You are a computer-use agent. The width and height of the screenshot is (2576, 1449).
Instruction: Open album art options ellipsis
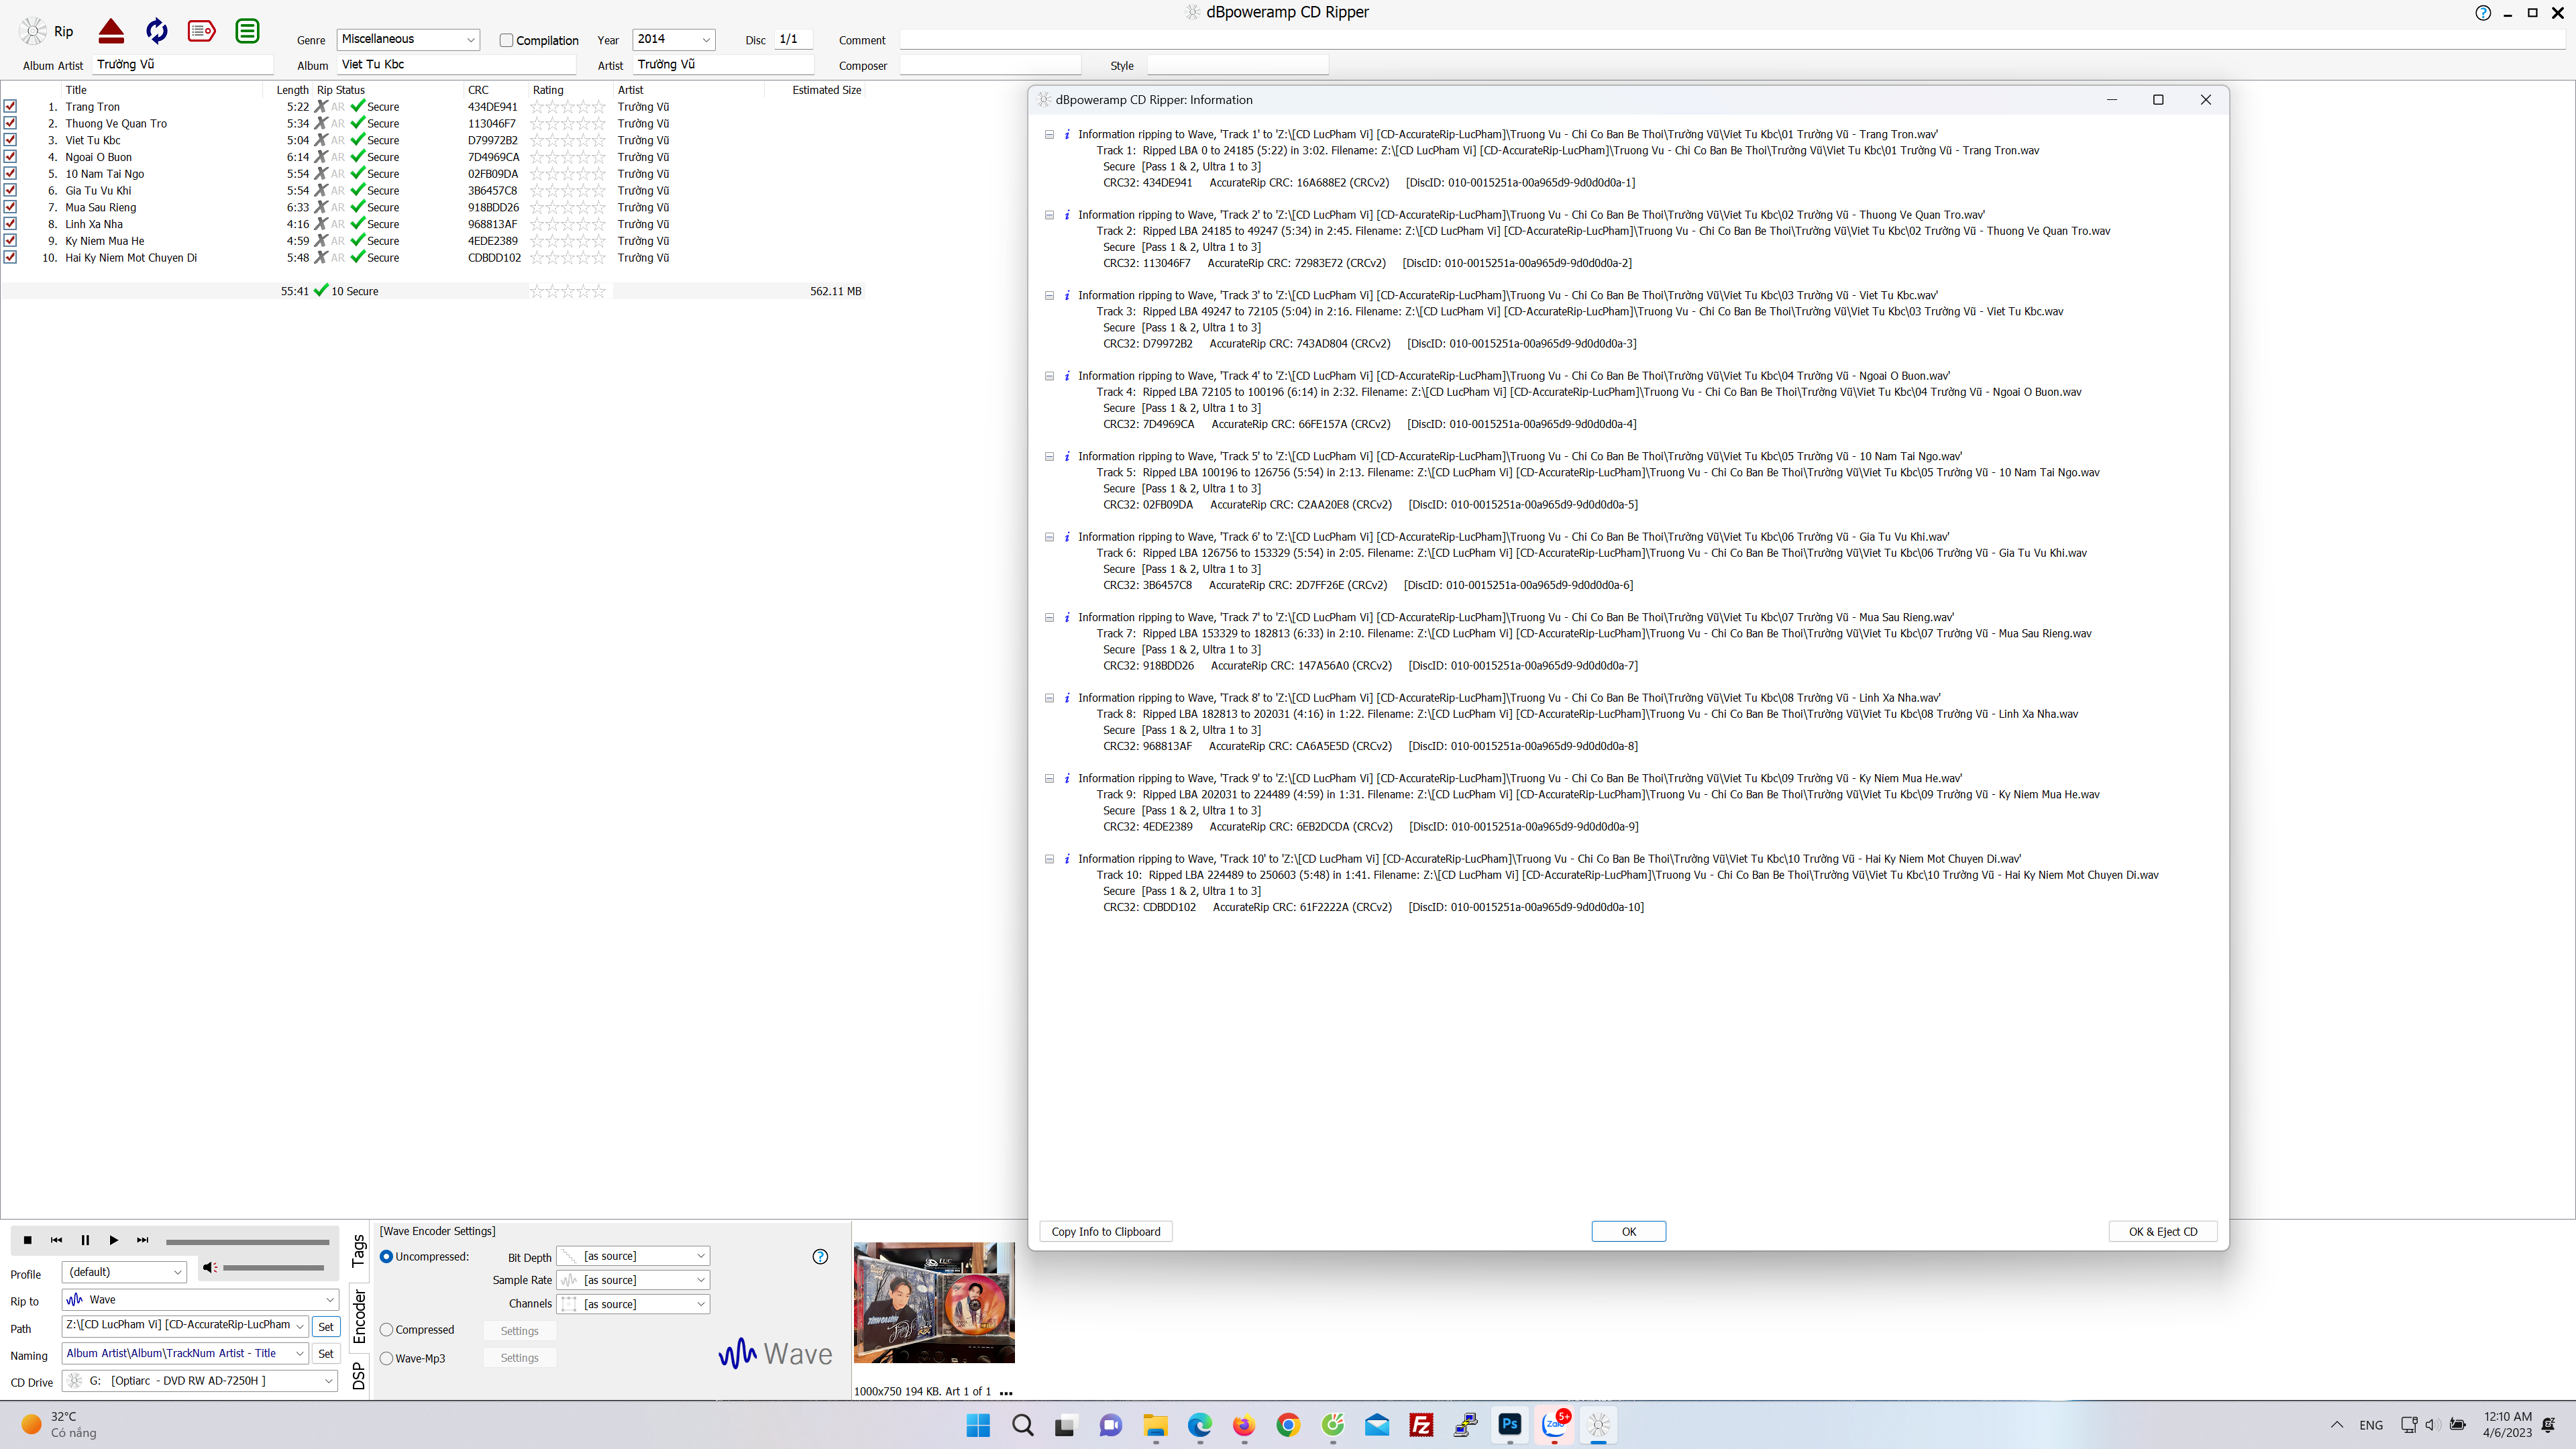coord(1006,1392)
